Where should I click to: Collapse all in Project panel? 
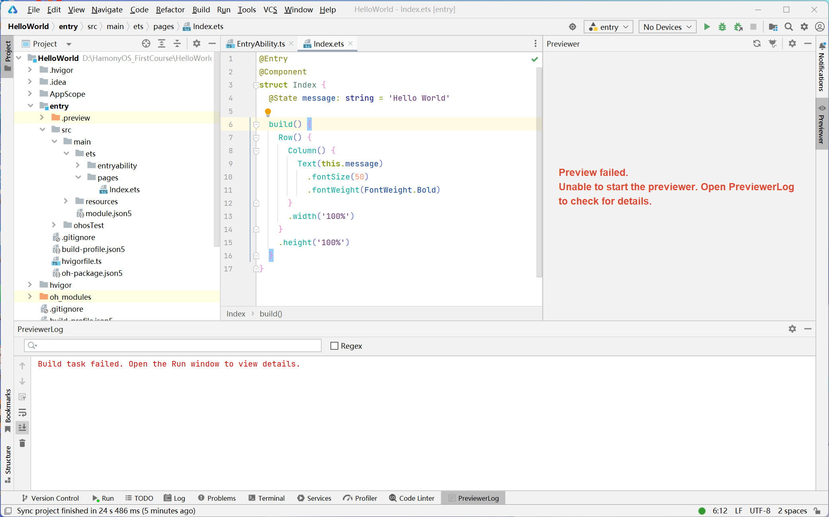click(x=177, y=43)
